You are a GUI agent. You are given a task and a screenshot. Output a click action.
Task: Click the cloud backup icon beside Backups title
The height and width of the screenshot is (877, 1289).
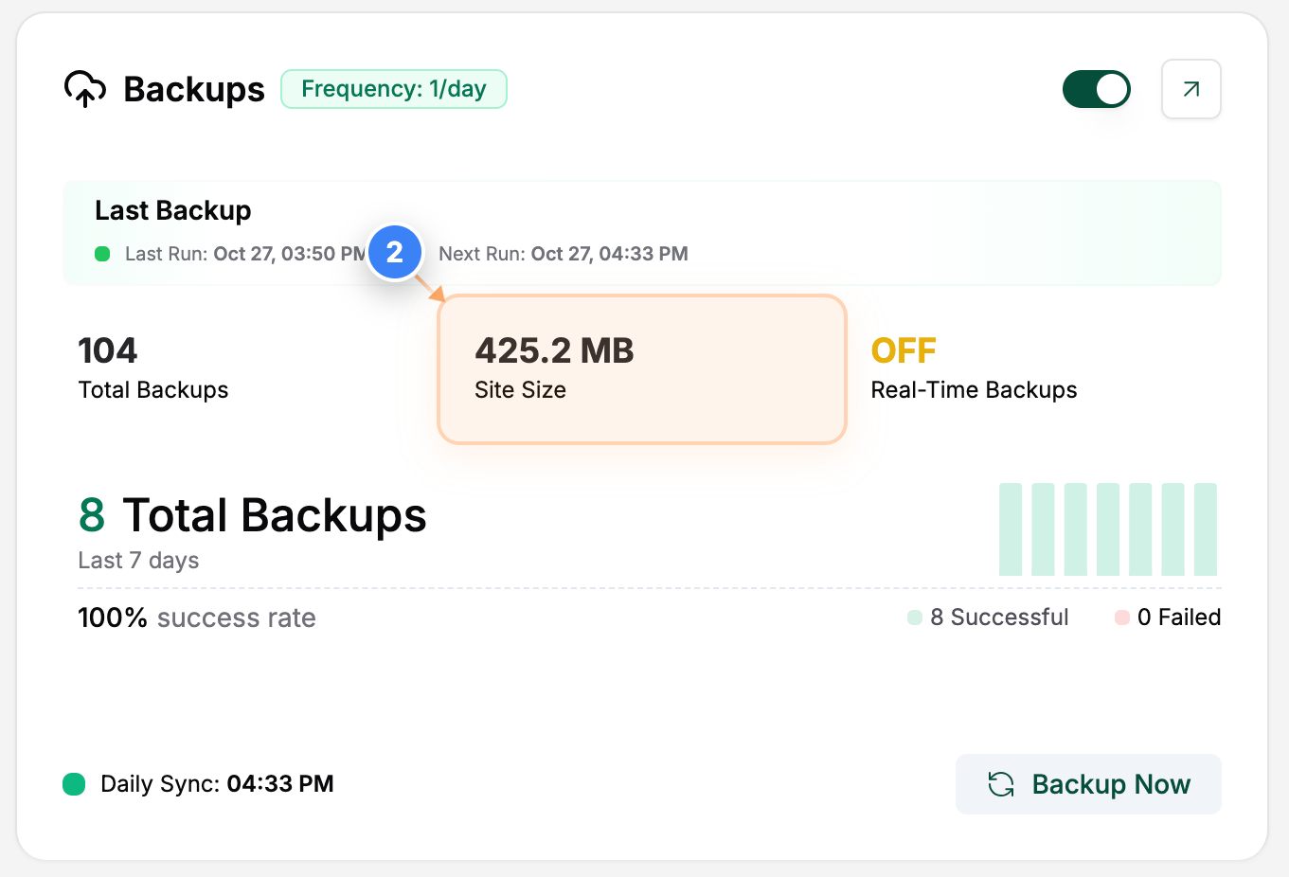coord(85,88)
